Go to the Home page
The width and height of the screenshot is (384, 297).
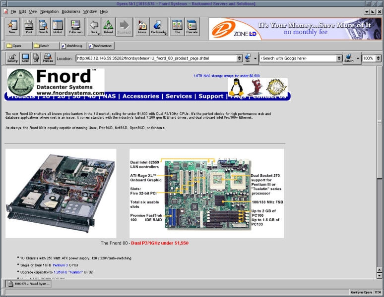tap(142, 27)
